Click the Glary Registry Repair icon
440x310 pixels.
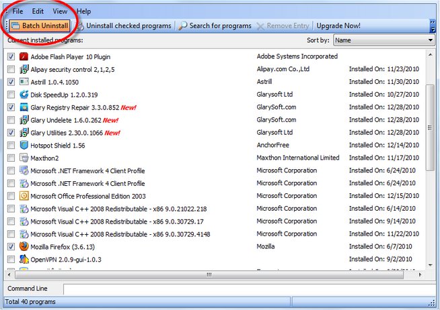tap(24, 107)
